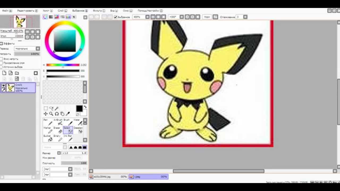The height and width of the screenshot is (191, 340).
Task: Create a new layer folder
Action: [x=17, y=73]
